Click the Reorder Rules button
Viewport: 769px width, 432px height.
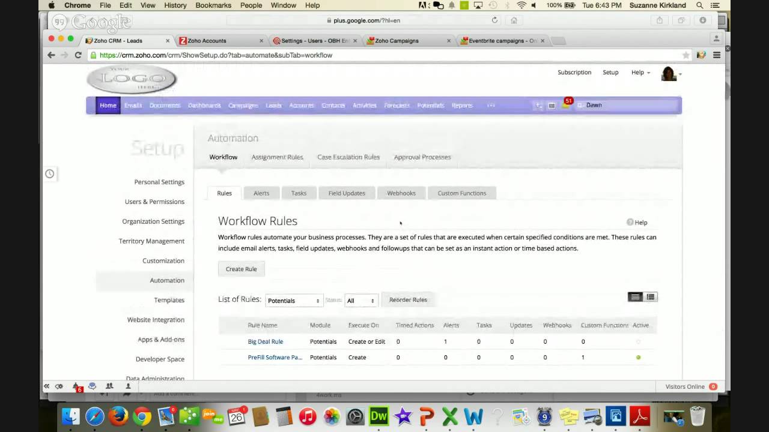coord(408,300)
